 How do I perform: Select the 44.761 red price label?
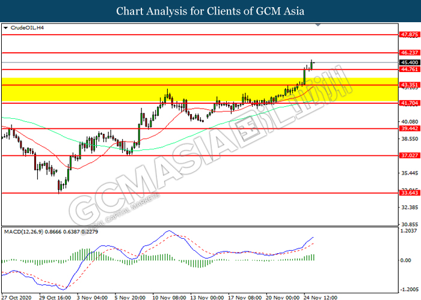click(x=409, y=70)
